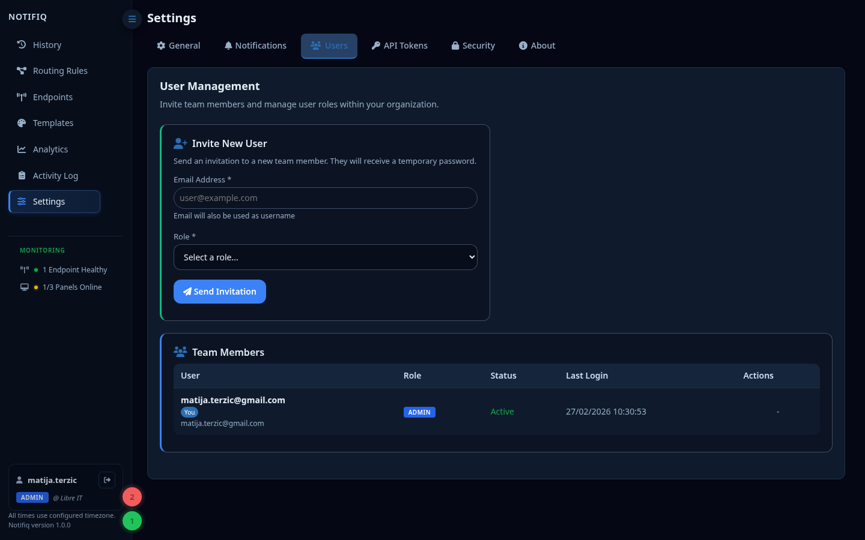Click the ADMIN badge in team table

419,412
